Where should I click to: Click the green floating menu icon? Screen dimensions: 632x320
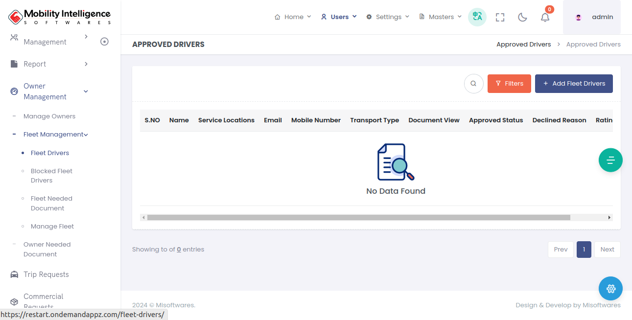(x=610, y=160)
